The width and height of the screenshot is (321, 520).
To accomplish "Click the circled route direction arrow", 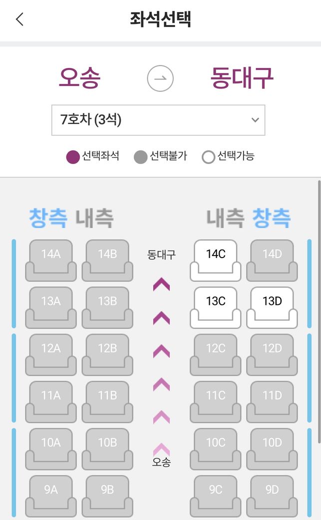I will [x=160, y=78].
